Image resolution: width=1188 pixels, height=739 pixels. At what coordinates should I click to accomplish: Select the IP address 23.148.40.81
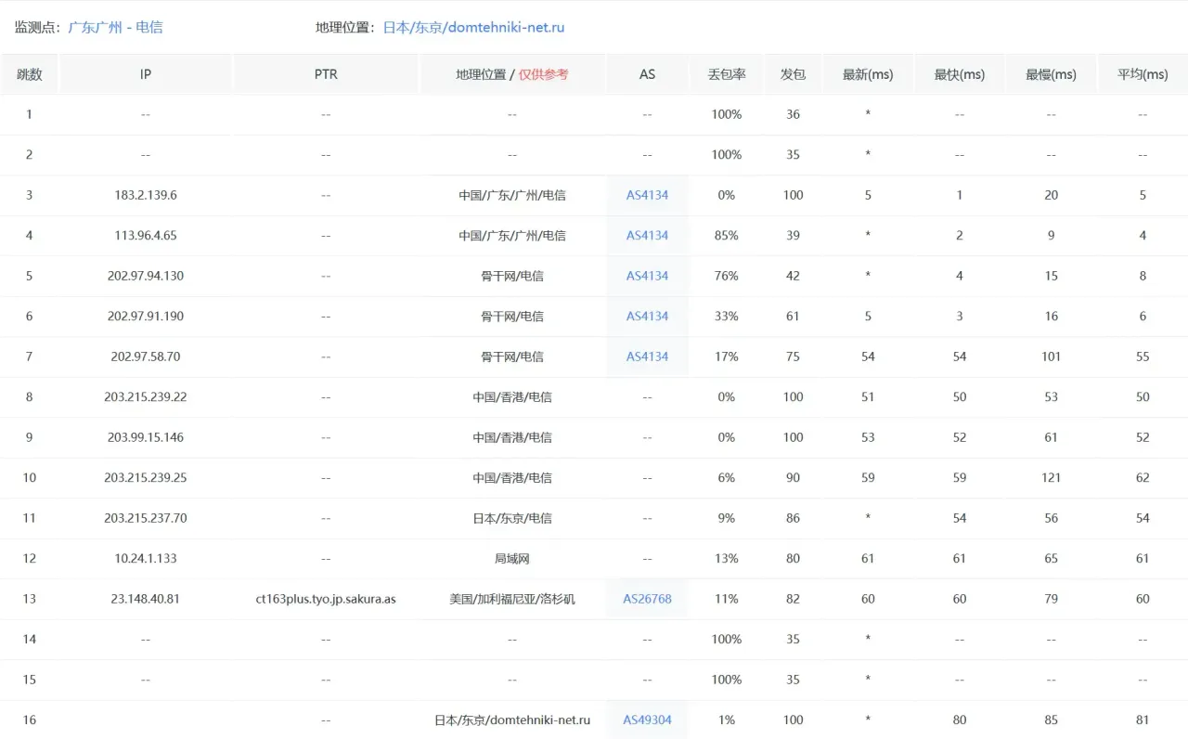tap(146, 599)
